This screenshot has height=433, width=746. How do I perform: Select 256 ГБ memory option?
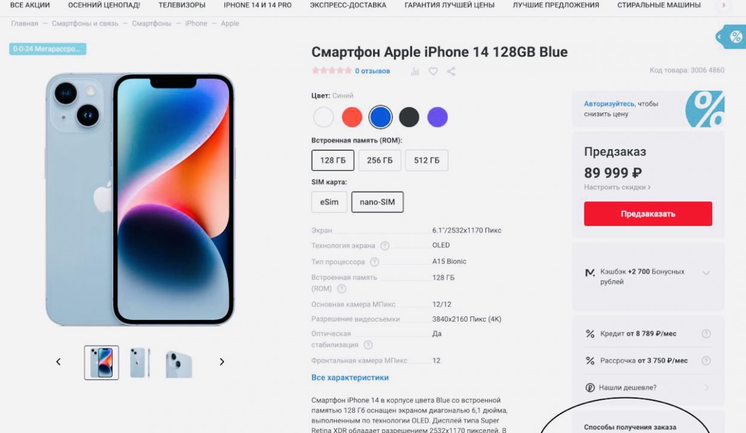pyautogui.click(x=380, y=161)
